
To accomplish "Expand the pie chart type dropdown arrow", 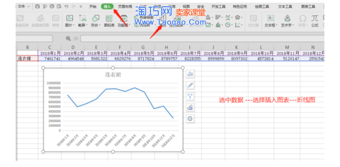I will [232, 25].
